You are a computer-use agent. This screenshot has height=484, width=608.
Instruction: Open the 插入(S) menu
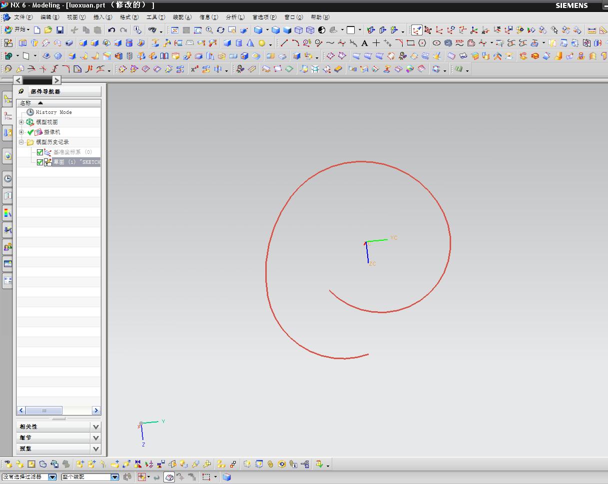click(x=103, y=17)
